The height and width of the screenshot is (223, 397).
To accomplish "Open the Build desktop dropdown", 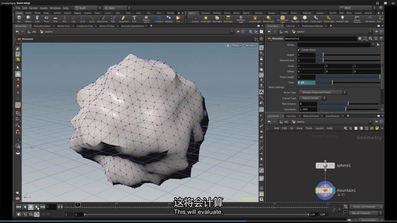I will click(88, 8).
